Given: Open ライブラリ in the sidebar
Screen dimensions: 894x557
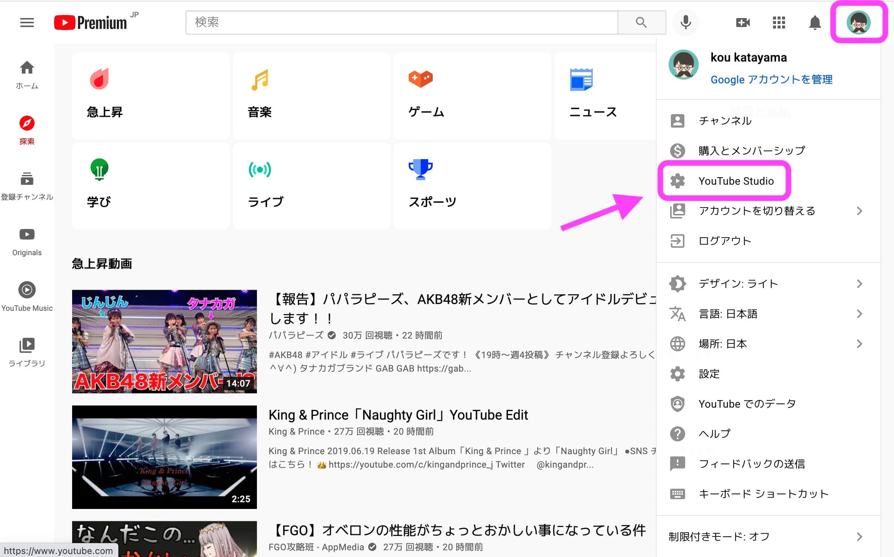Looking at the screenshot, I should (27, 353).
